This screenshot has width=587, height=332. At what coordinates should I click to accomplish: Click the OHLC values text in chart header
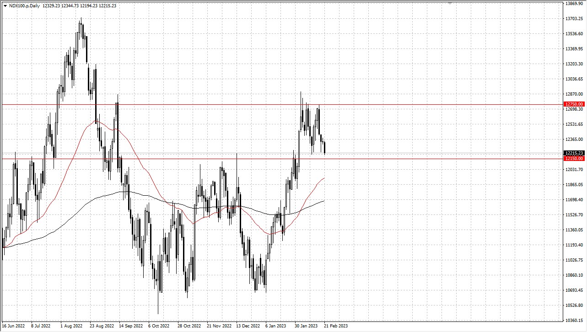(x=79, y=5)
